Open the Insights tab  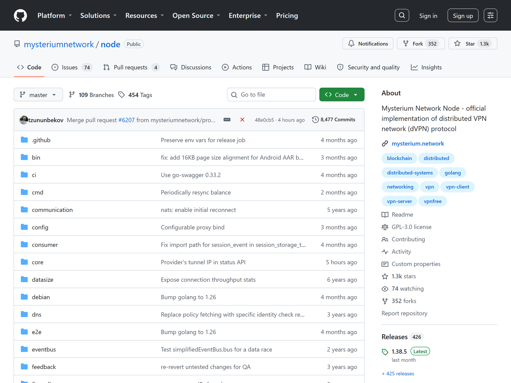(x=426, y=67)
